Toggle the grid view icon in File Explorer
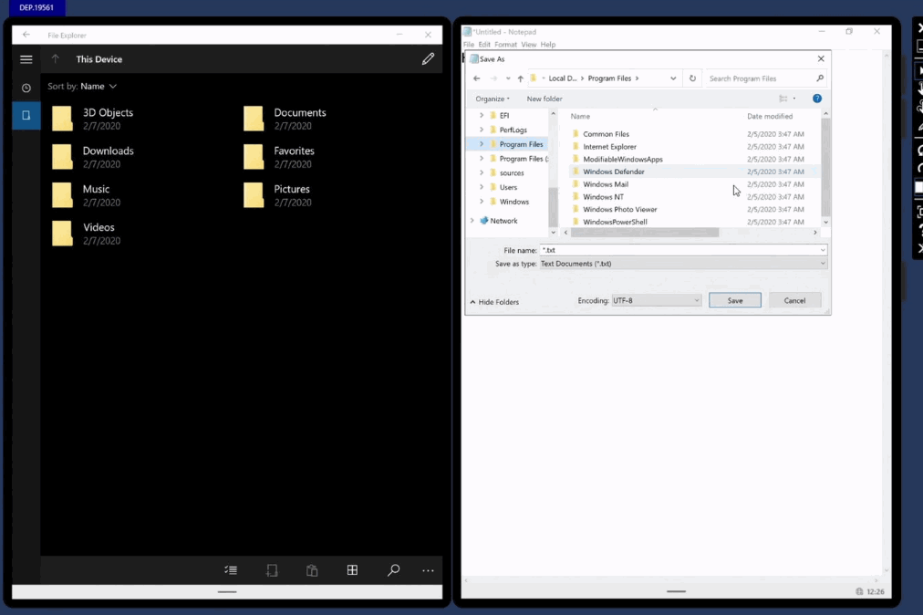The width and height of the screenshot is (923, 615). pos(352,569)
